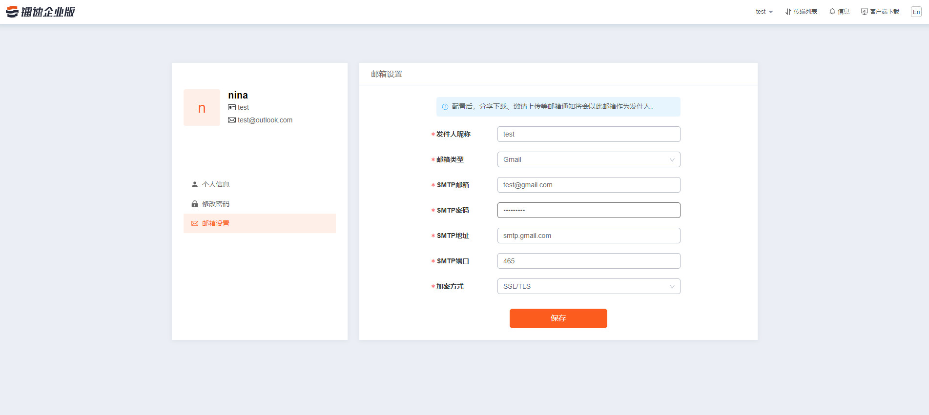
Task: Click the notification bell icon
Action: pos(832,12)
